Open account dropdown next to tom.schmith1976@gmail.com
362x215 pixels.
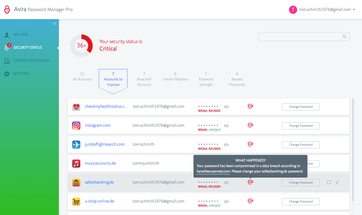point(354,10)
